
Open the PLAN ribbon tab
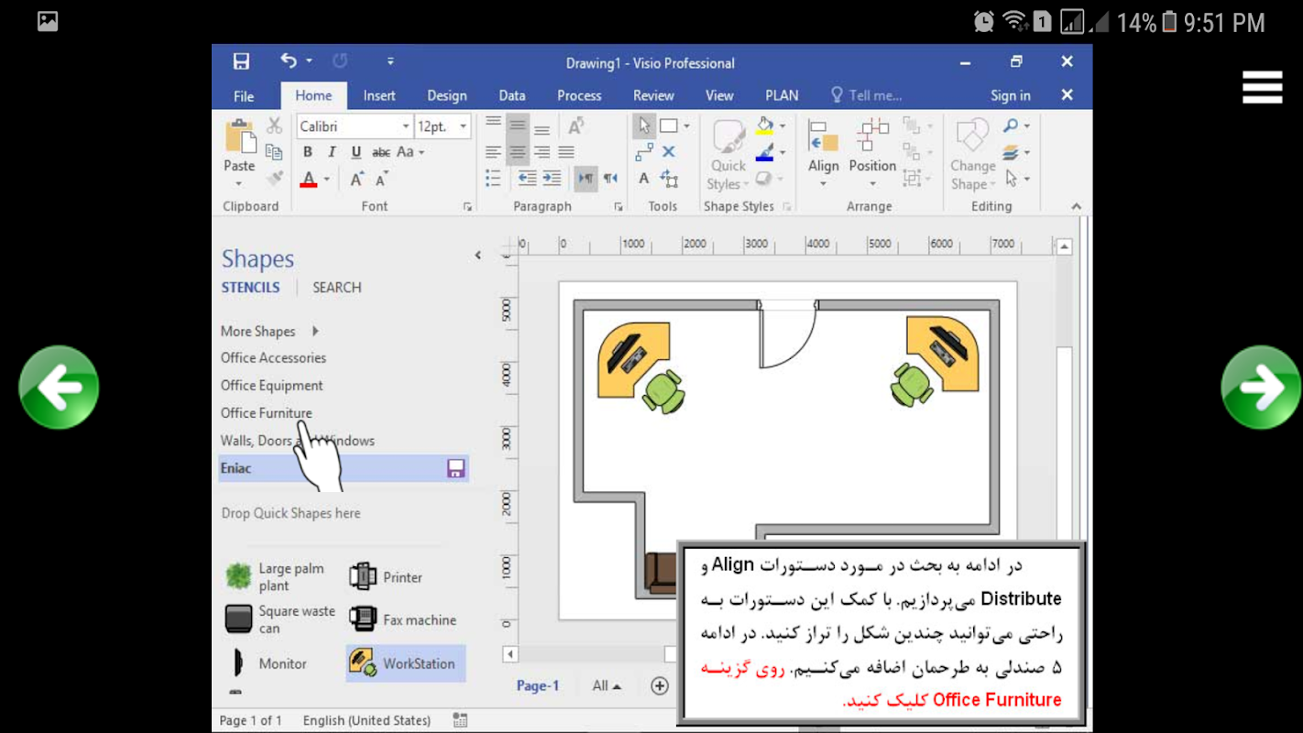click(x=782, y=95)
